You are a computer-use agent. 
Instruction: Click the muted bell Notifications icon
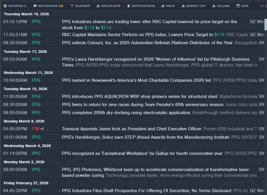[129, 6]
